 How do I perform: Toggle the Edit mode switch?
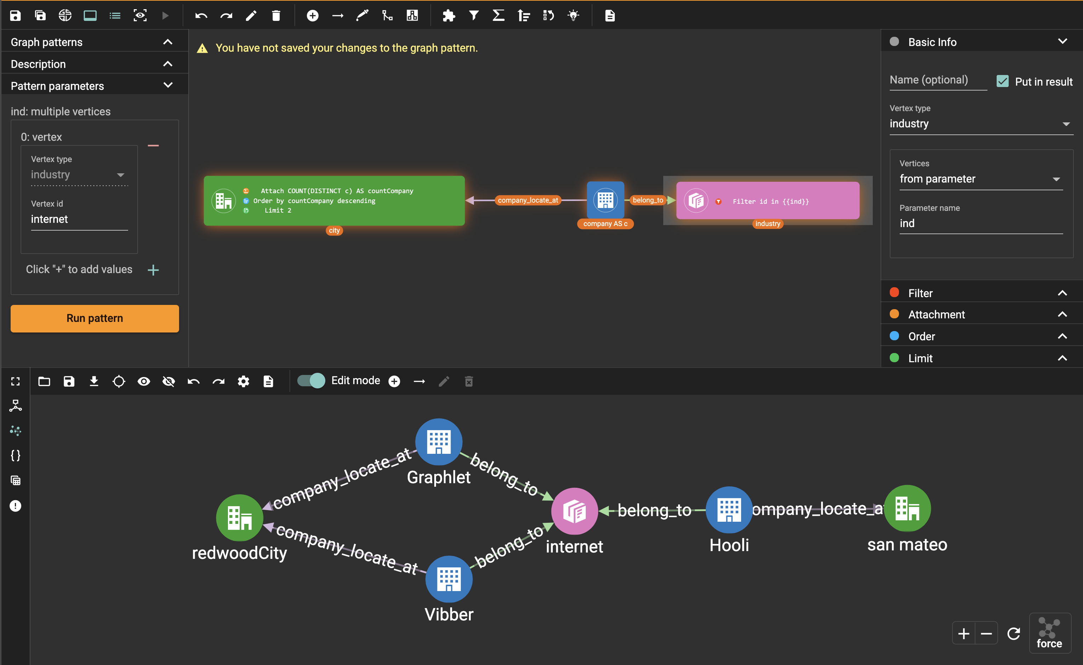click(x=311, y=381)
